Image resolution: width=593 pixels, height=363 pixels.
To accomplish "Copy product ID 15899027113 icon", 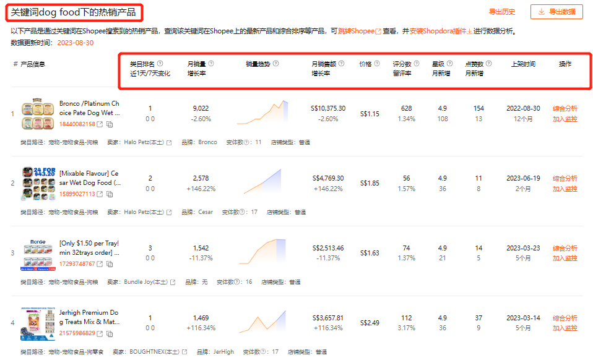I will click(110, 194).
